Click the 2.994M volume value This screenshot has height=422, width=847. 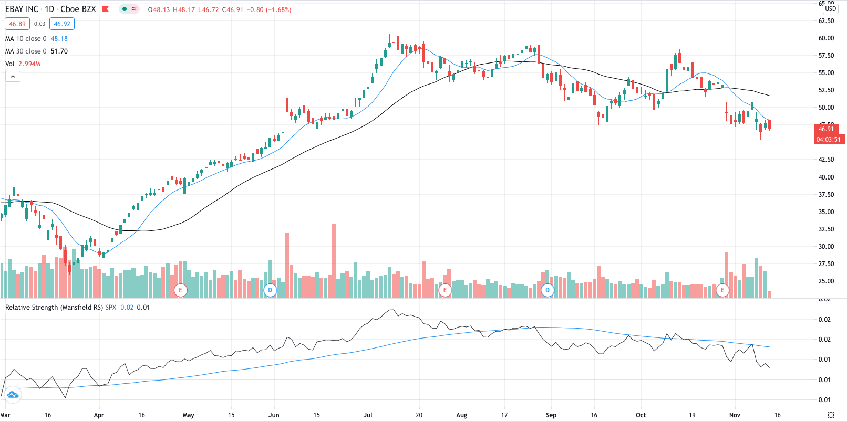[29, 64]
